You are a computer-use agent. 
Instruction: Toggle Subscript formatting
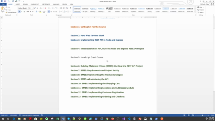coord(31,12)
